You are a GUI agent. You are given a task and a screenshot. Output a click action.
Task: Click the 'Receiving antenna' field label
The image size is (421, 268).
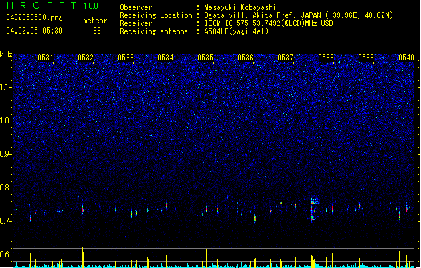click(154, 31)
